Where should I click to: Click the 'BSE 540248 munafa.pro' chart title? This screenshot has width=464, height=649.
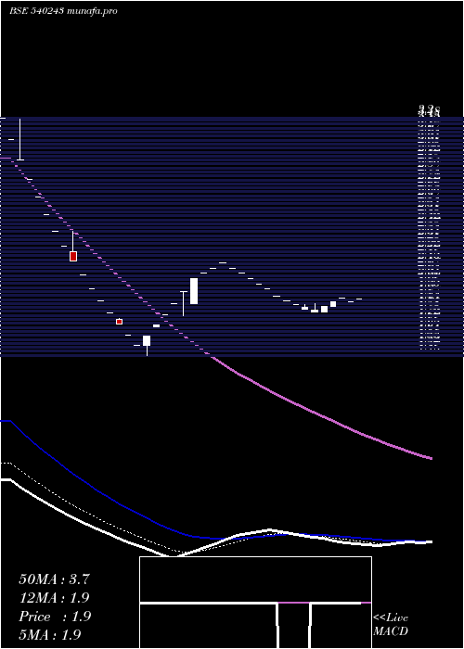[63, 11]
